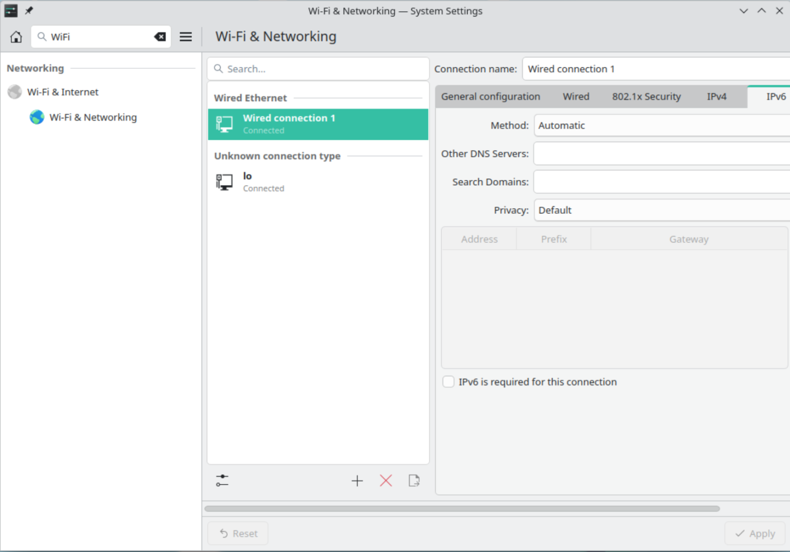Click the Reset button
The width and height of the screenshot is (790, 552).
coord(238,533)
